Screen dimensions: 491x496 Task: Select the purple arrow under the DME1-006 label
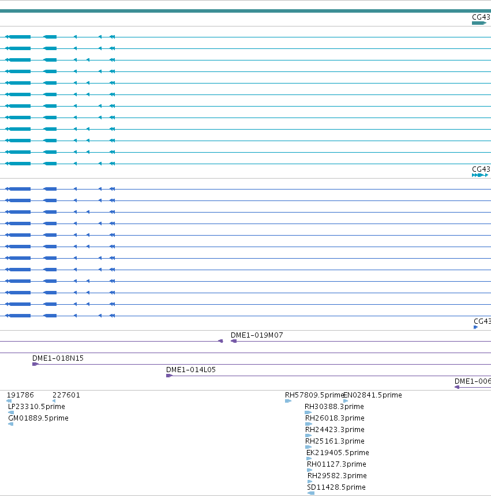tap(457, 387)
